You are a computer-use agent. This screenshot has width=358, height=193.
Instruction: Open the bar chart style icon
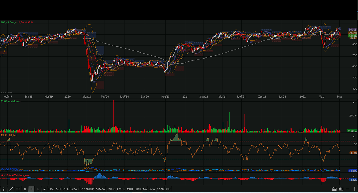coord(341,189)
